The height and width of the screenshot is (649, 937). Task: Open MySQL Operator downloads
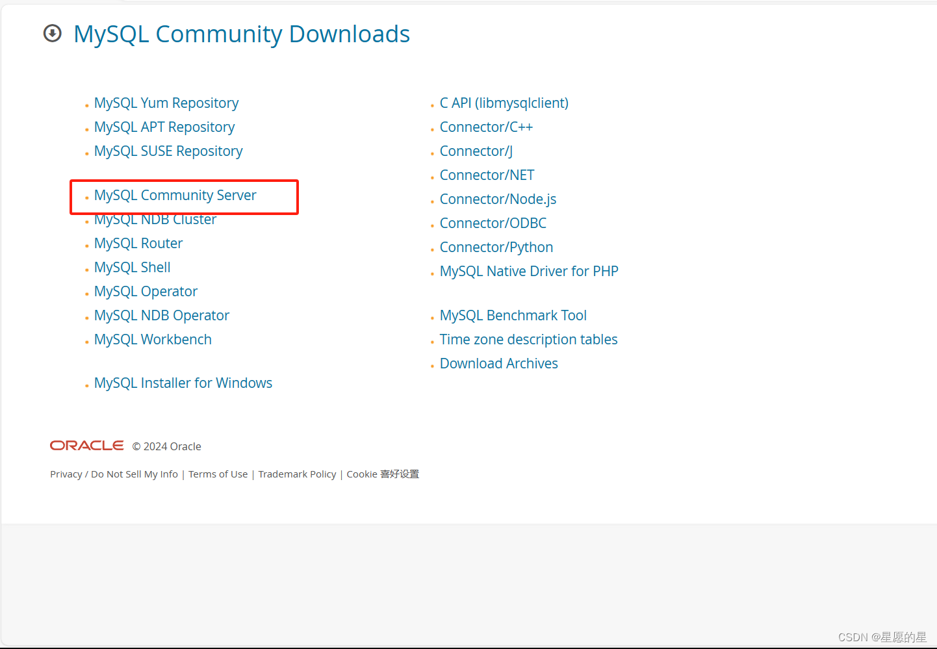(x=146, y=291)
